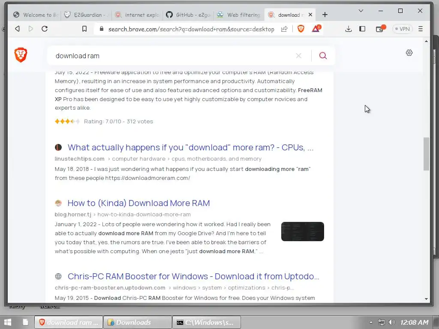Click the Rating 7.0/10 - 312 votes text
The width and height of the screenshot is (439, 329).
[118, 121]
